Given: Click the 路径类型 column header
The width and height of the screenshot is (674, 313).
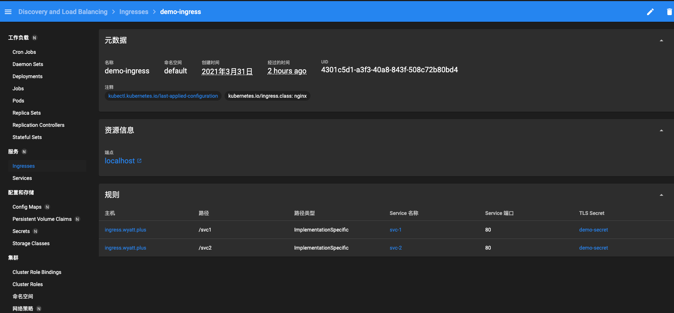Looking at the screenshot, I should click(x=305, y=213).
